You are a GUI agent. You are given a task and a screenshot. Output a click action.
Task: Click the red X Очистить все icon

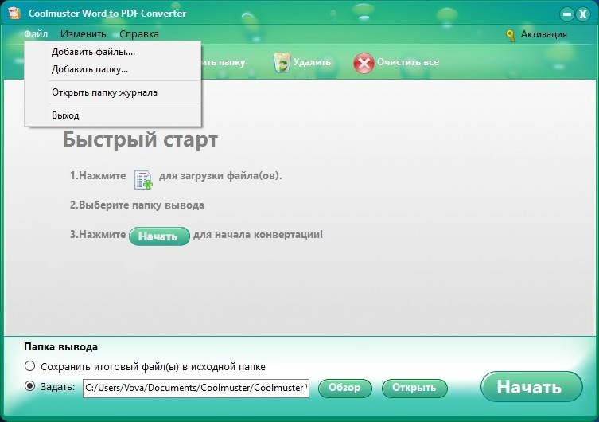[364, 63]
